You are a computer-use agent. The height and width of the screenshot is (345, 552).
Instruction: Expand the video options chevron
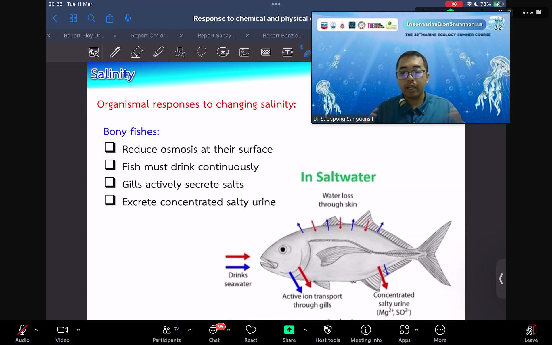[78, 330]
